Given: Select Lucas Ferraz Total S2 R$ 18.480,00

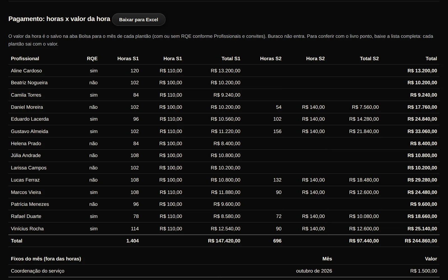Looking at the screenshot, I should point(364,180).
